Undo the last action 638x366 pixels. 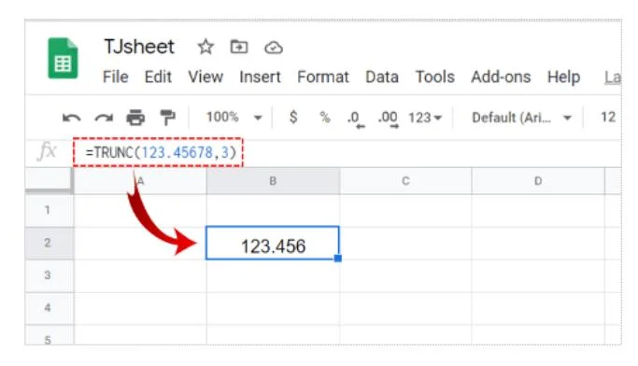pos(72,118)
